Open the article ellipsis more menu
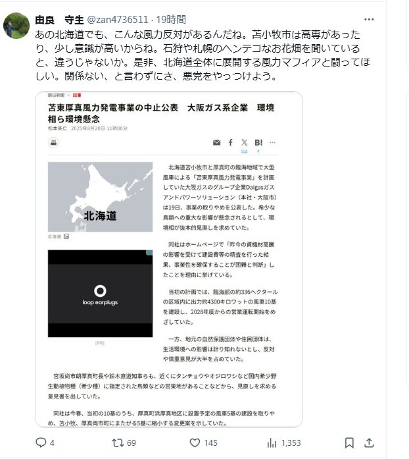This screenshot has width=409, height=459. (x=272, y=142)
